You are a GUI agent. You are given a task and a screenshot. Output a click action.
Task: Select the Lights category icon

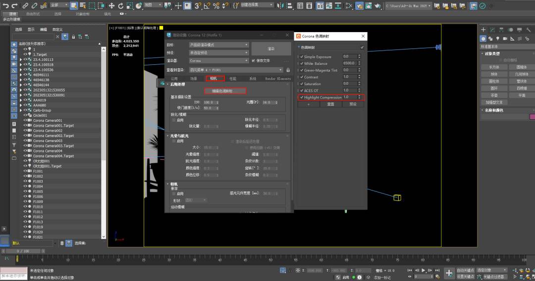[498, 39]
